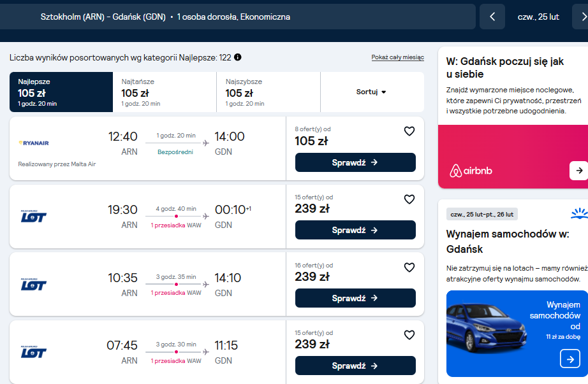Screen dimensions: 588x384
Task: Toggle heart on LOT 10:35 flight
Action: tap(409, 267)
